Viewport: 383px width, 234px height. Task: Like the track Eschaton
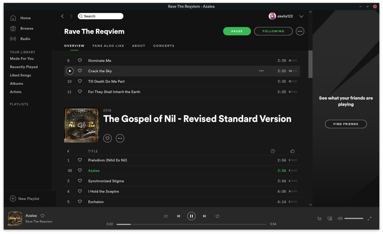(80, 202)
